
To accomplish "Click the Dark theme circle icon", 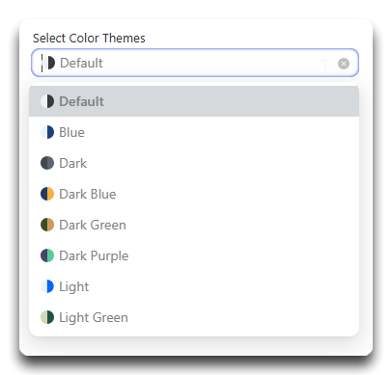I will pos(47,163).
